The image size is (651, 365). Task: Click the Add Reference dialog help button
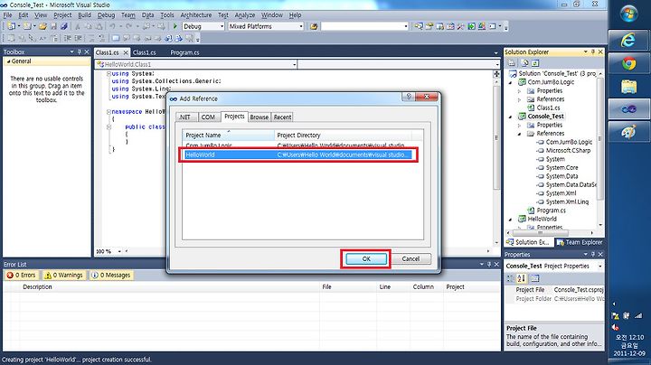pyautogui.click(x=409, y=97)
